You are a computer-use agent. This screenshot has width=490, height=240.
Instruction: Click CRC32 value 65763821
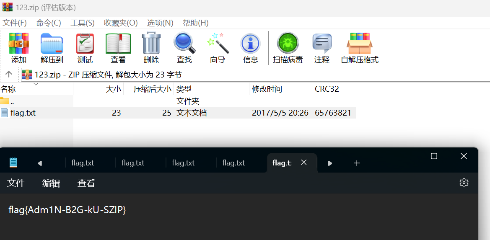click(x=333, y=113)
